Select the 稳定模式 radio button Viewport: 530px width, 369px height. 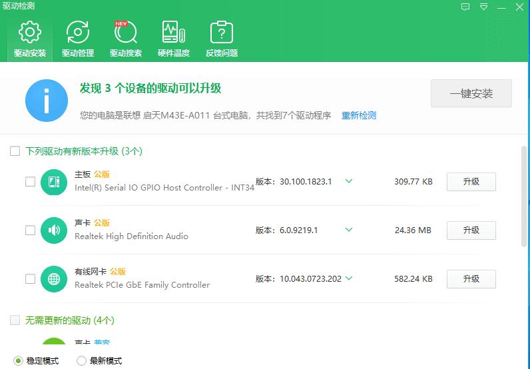pyautogui.click(x=18, y=360)
